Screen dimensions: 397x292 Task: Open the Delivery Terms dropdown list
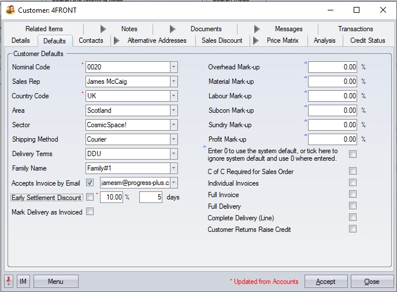click(x=173, y=154)
